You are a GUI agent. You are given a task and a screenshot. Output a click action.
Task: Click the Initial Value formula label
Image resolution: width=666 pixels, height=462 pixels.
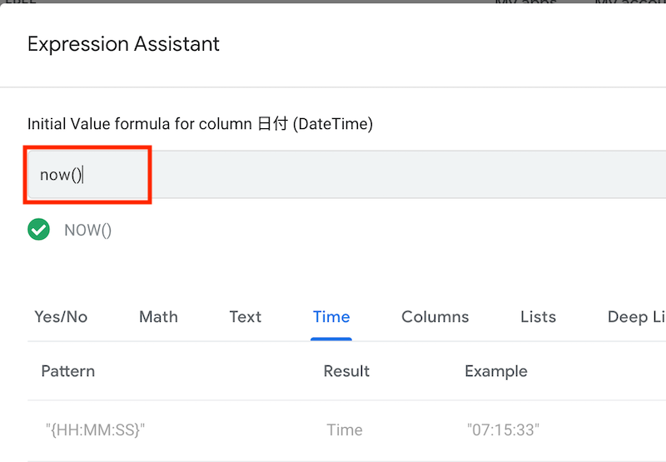pyautogui.click(x=200, y=124)
